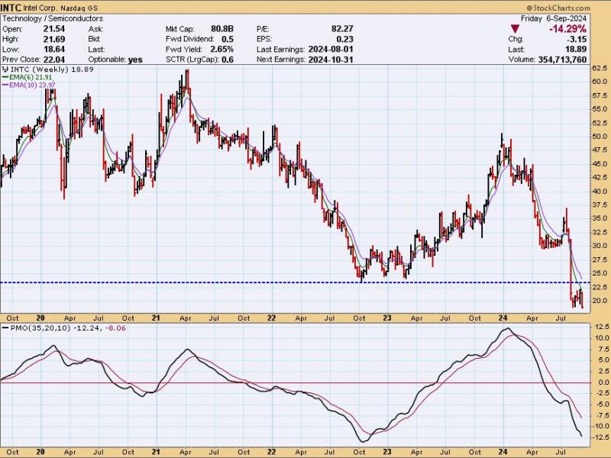The image size is (611, 458).
Task: Select the SCTR (LrgCap) value 0.6
Action: click(228, 60)
